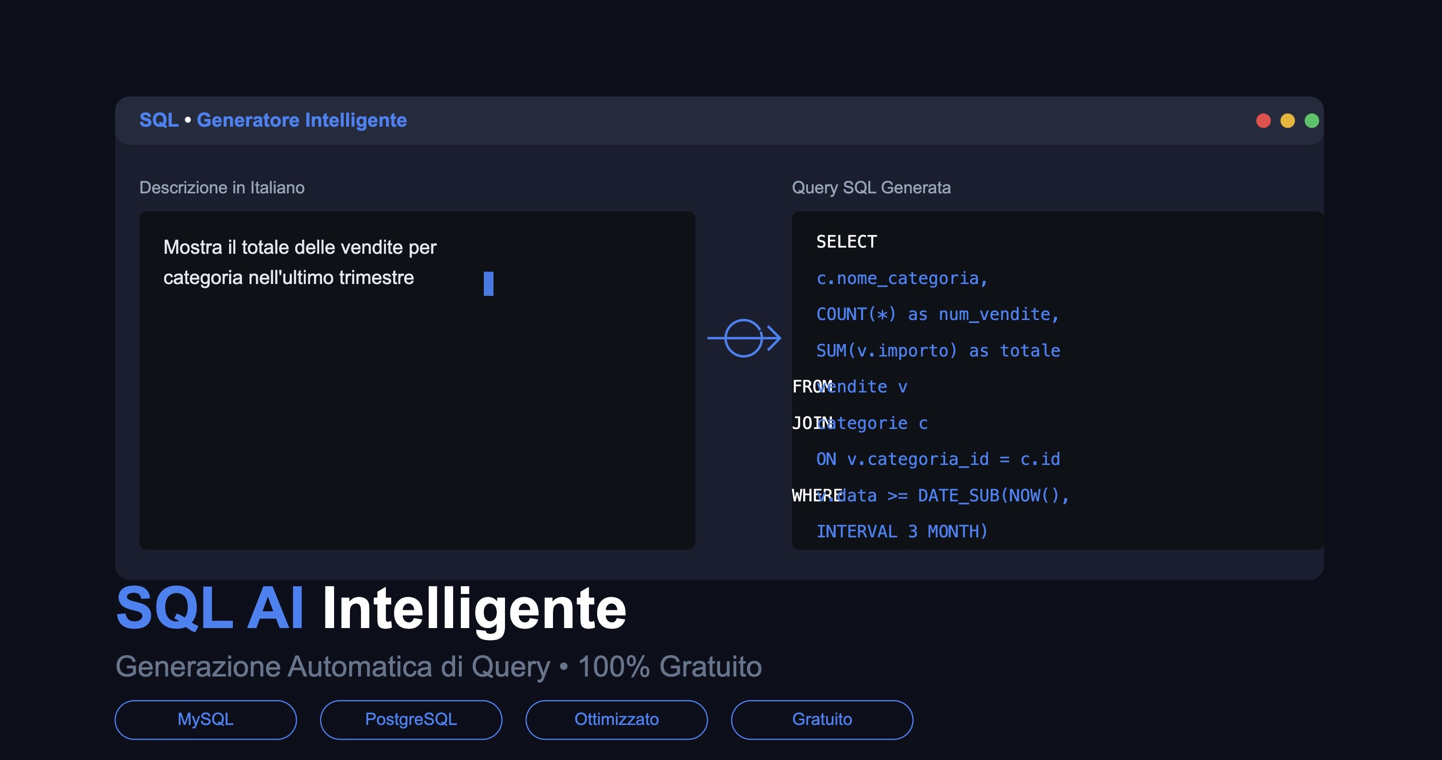The image size is (1442, 760).
Task: Select the PostgreSQL pill
Action: [411, 720]
